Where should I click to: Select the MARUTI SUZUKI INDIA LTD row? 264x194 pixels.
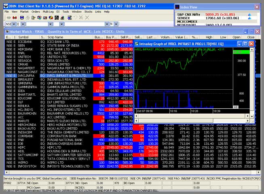pyautogui.click(x=69, y=121)
